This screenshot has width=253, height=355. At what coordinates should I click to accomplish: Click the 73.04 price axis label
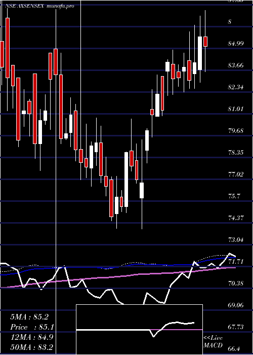[236, 240]
